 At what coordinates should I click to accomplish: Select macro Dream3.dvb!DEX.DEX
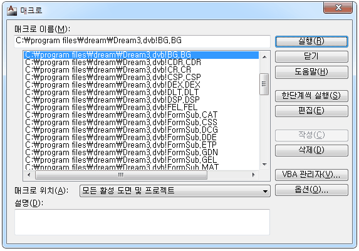(141, 85)
